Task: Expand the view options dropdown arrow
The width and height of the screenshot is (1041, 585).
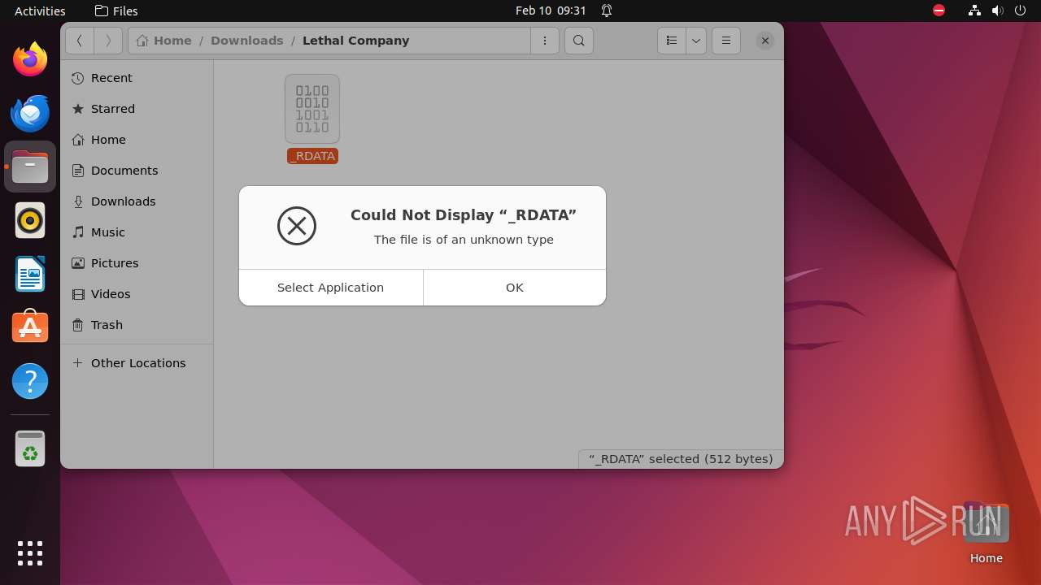Action: (x=696, y=41)
